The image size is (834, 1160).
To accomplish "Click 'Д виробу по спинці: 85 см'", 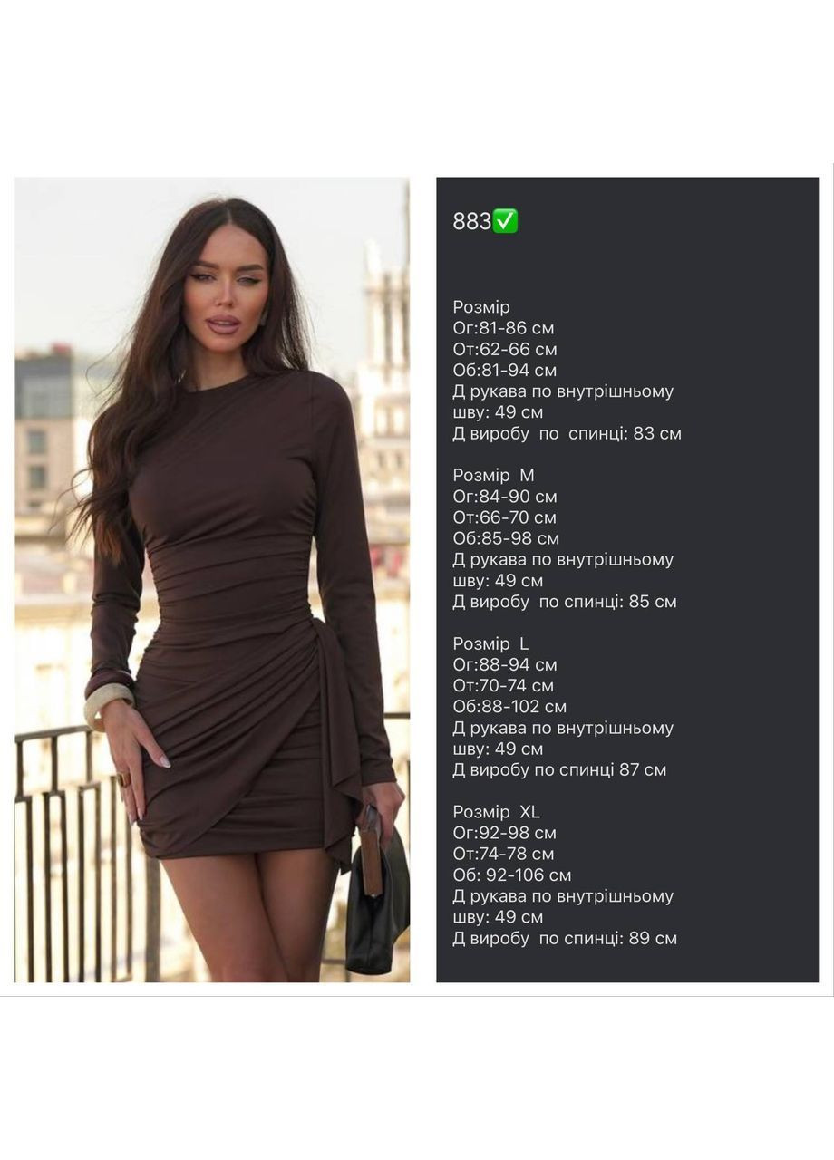I will [565, 602].
